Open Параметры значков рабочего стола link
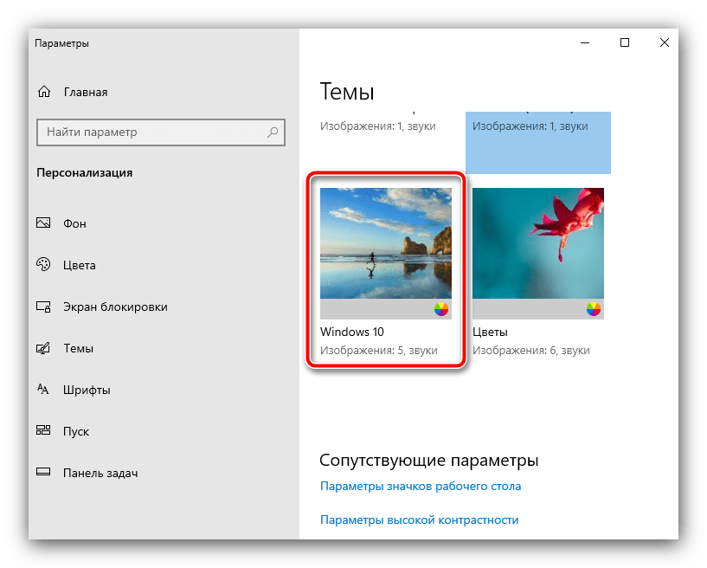 coord(421,487)
